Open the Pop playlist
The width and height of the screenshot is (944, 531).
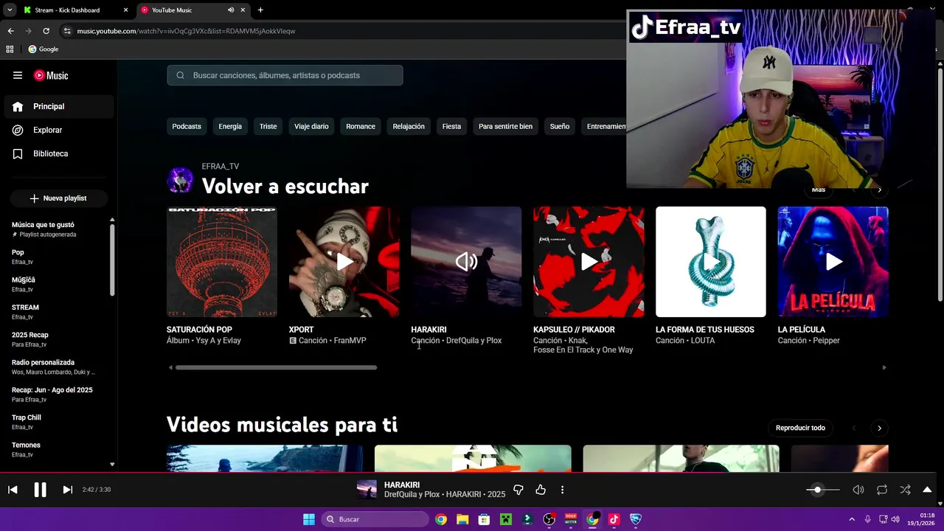click(59, 257)
